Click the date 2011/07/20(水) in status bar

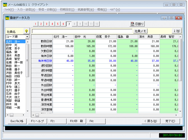pos(172,135)
